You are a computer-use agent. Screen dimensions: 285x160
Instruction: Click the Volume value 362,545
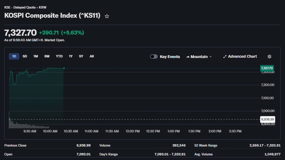pyautogui.click(x=179, y=145)
